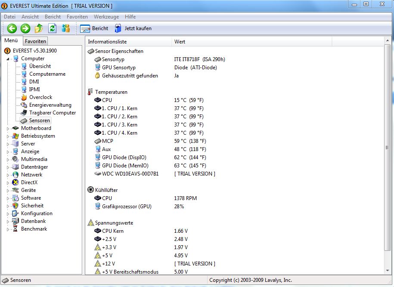
Task: Expand the Motherboard node
Action: [8, 129]
